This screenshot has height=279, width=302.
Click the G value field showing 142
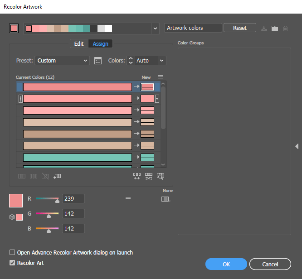pyautogui.click(x=73, y=214)
